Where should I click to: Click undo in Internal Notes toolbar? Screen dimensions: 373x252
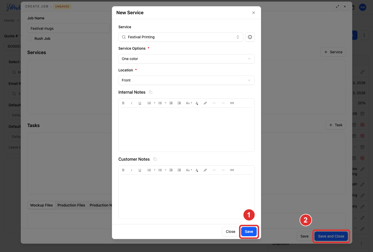(214, 103)
